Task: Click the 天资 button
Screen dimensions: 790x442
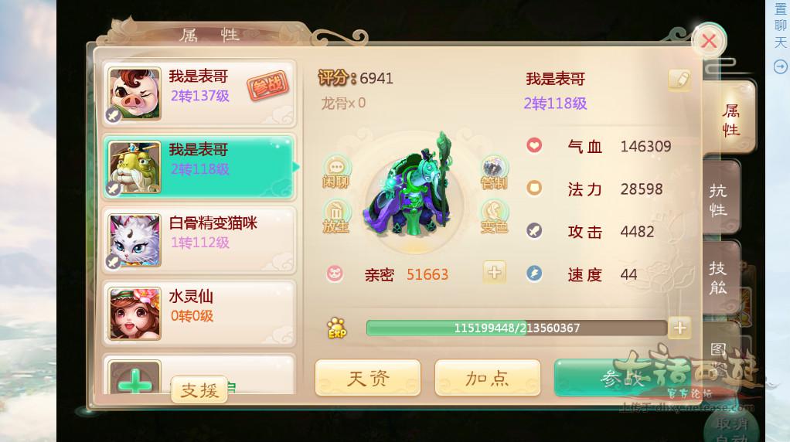Action: coord(368,378)
